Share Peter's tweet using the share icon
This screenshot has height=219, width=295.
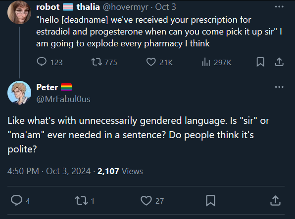point(275,200)
